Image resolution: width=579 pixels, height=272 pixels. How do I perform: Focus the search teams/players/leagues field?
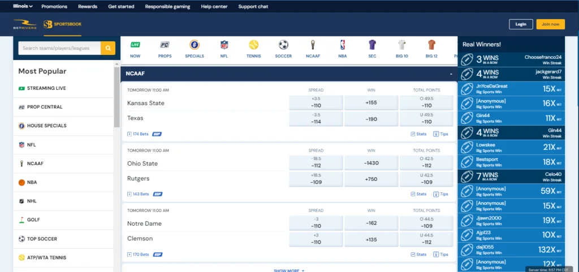coord(59,48)
